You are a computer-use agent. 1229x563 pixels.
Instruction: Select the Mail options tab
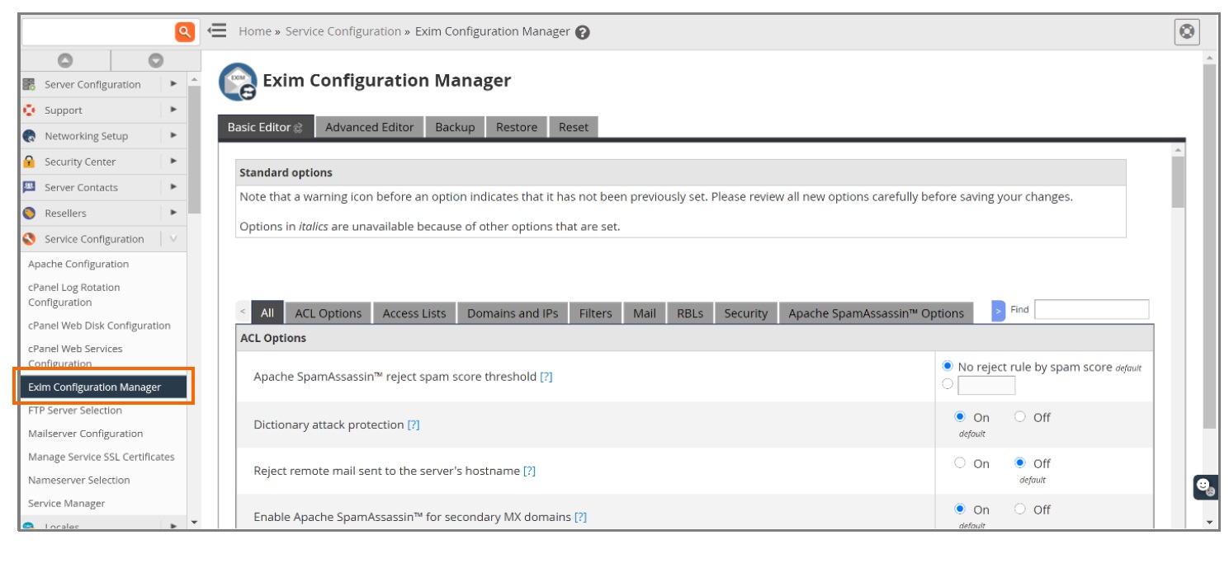tap(645, 313)
